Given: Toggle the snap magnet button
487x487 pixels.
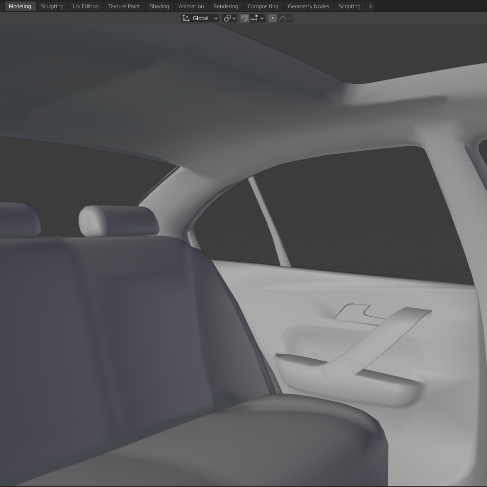Looking at the screenshot, I should (x=245, y=18).
